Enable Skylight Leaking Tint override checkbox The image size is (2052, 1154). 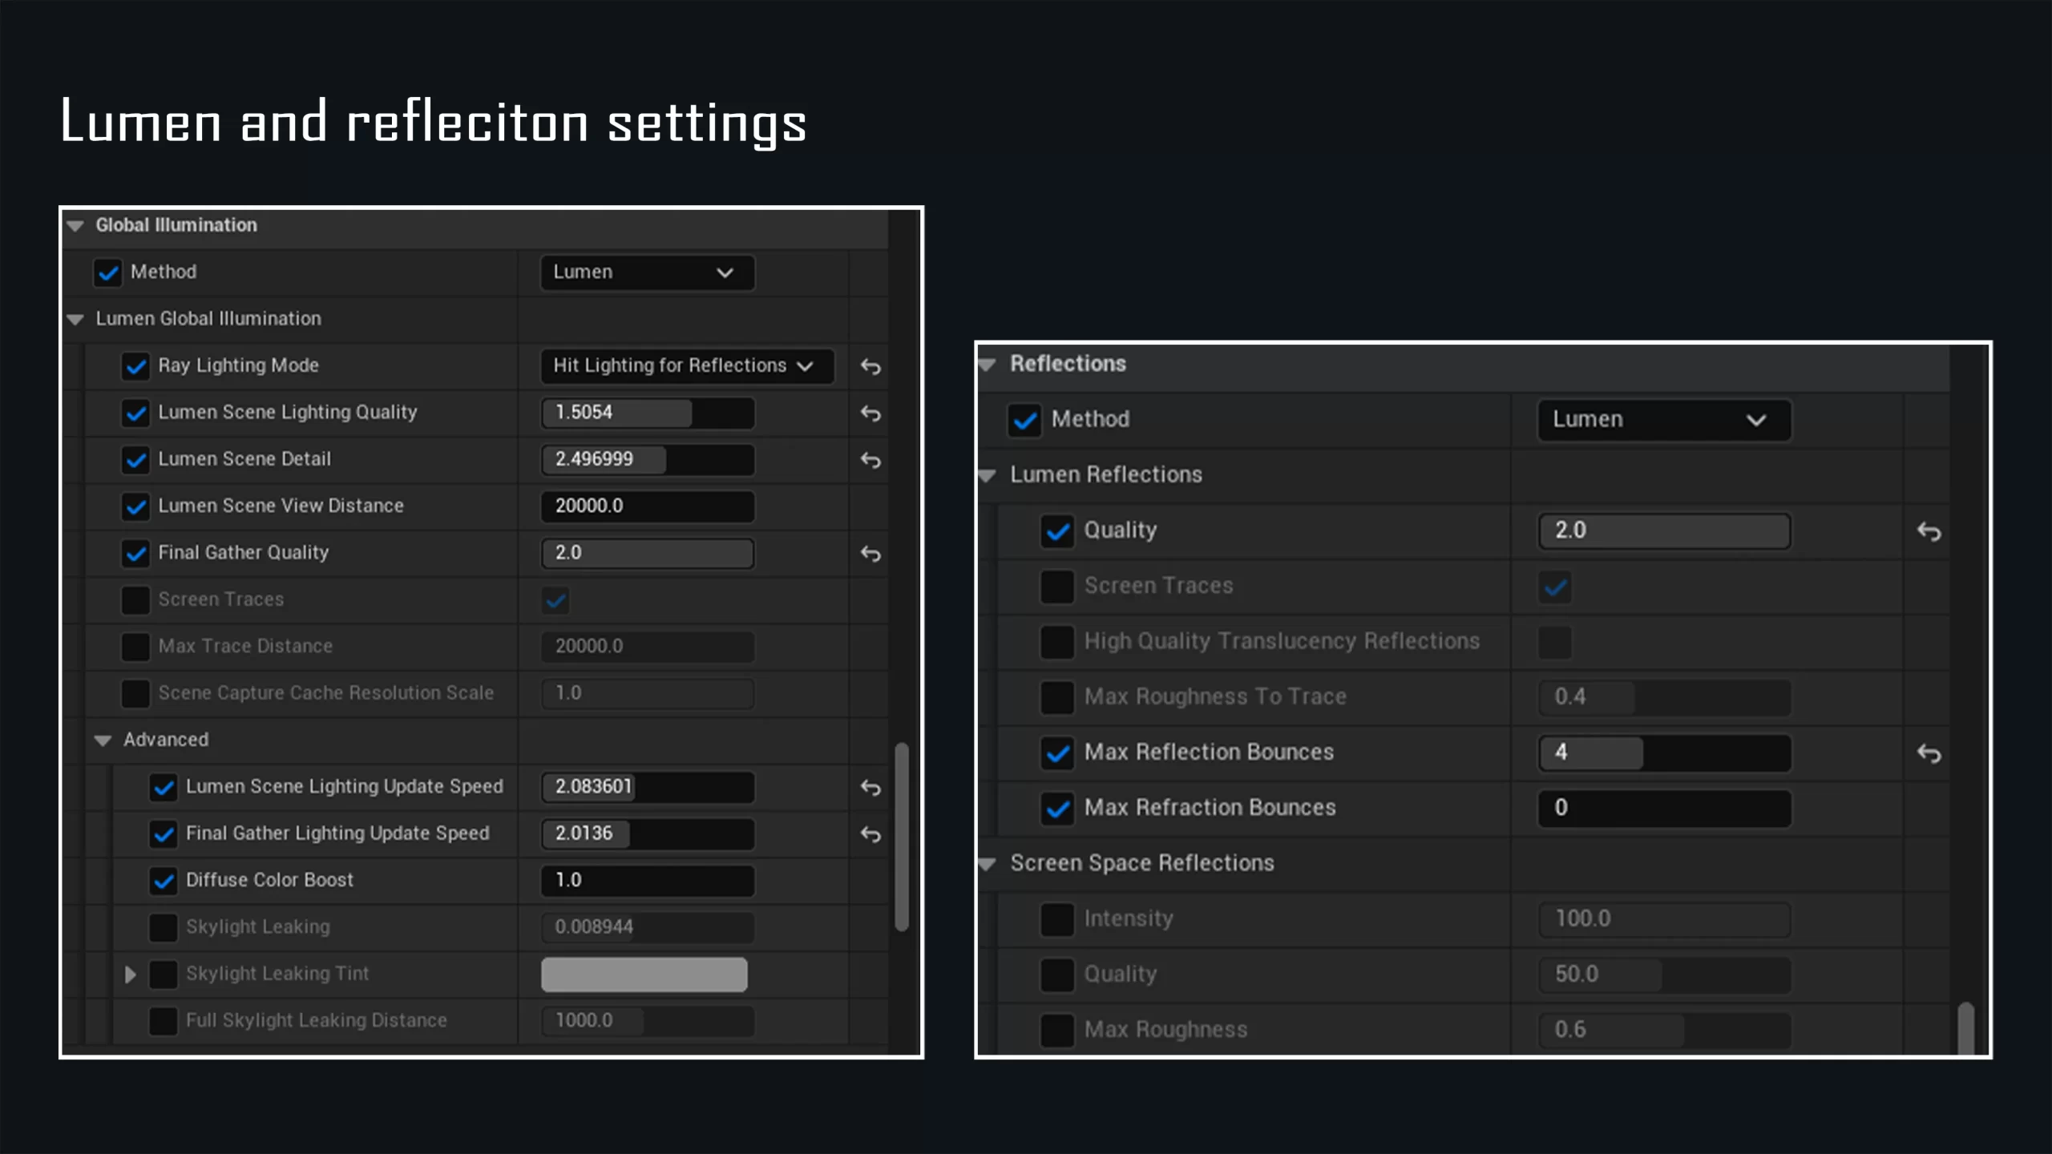pyautogui.click(x=164, y=974)
